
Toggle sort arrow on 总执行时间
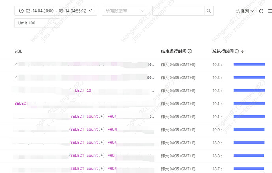242,51
